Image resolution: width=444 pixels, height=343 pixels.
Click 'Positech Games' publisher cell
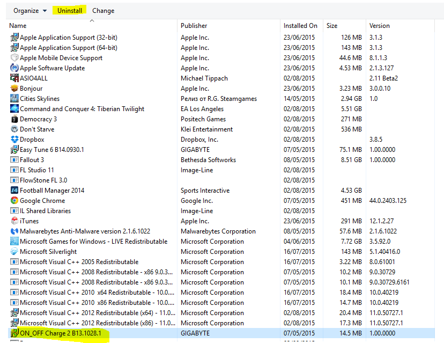coord(203,119)
